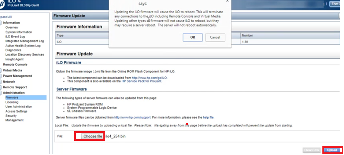Click the firmware version number 1.30
This screenshot has width=344, height=155.
245,42
